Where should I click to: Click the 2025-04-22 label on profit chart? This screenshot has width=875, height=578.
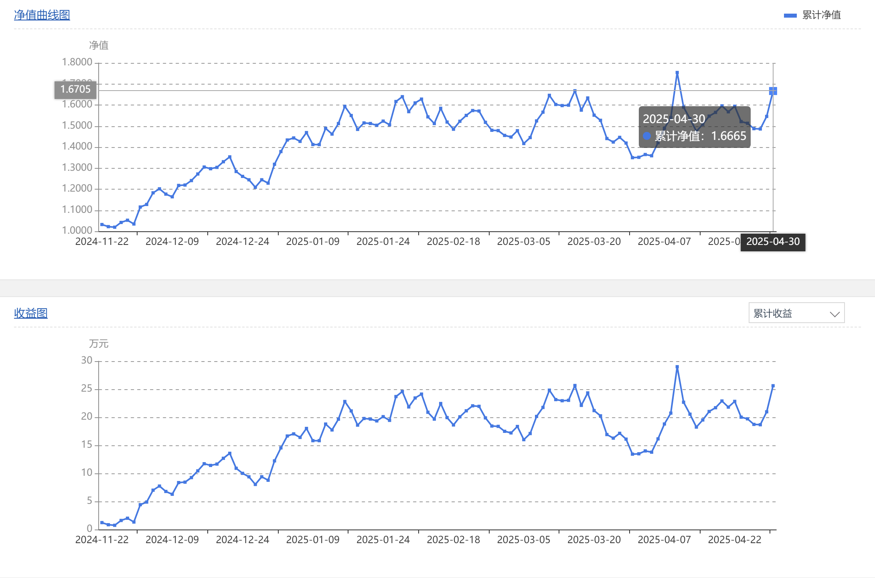pos(734,540)
